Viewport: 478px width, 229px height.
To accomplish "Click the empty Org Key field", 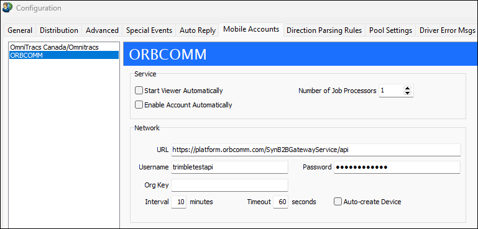I will 229,185.
